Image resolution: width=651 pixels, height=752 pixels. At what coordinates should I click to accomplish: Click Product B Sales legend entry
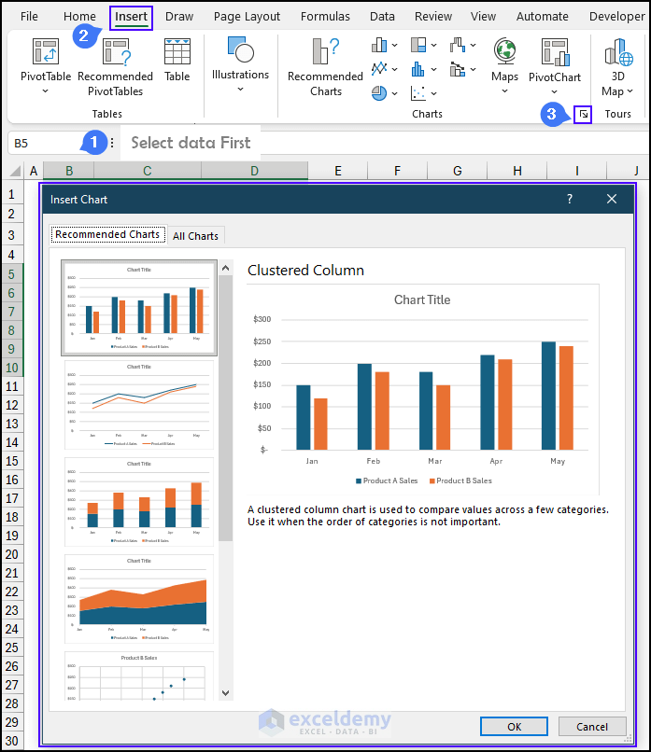coord(460,480)
